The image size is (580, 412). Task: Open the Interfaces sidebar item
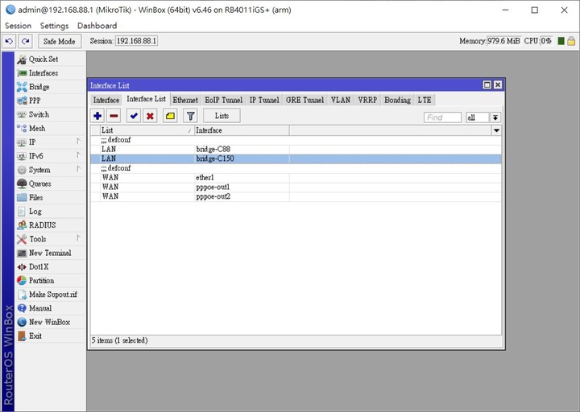pos(50,73)
